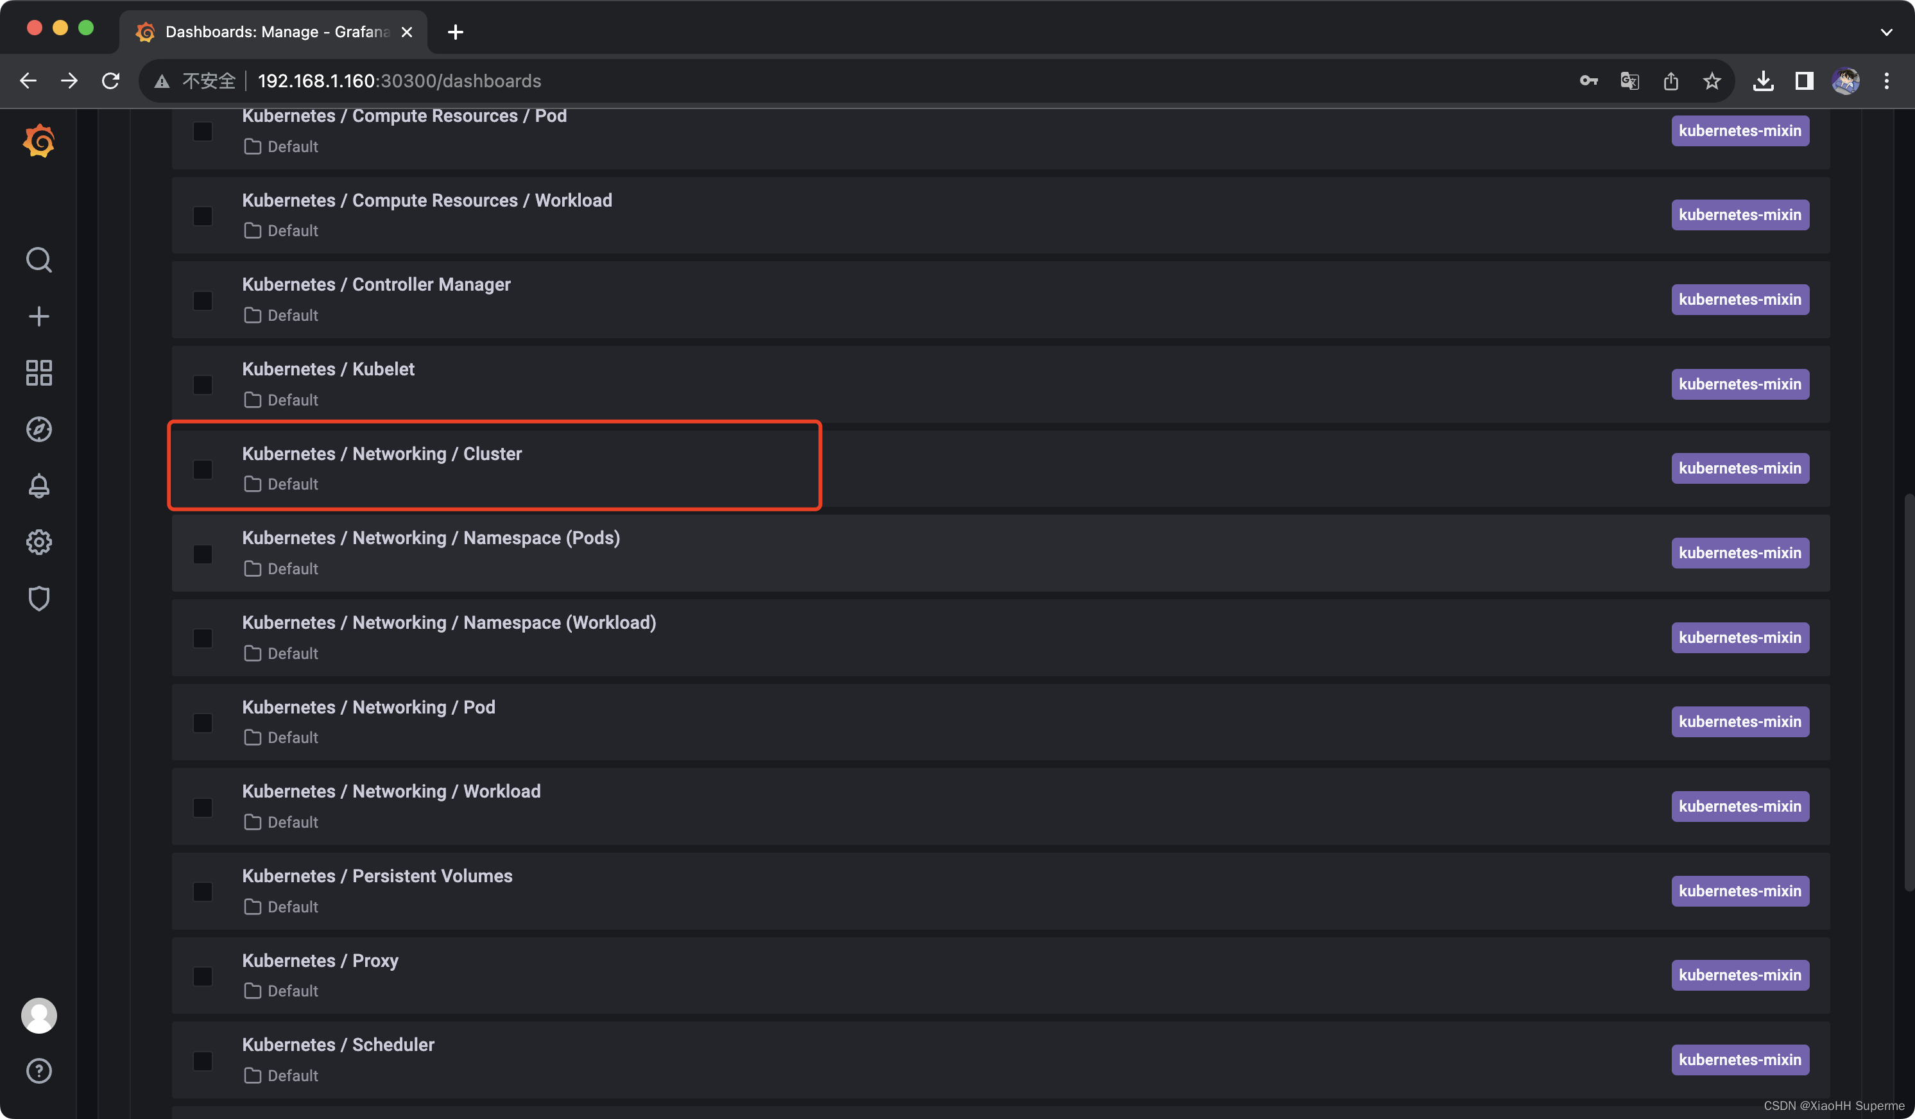Image resolution: width=1915 pixels, height=1119 pixels.
Task: Click kubernetes-mixin tag on Scheduler row
Action: [x=1739, y=1059]
